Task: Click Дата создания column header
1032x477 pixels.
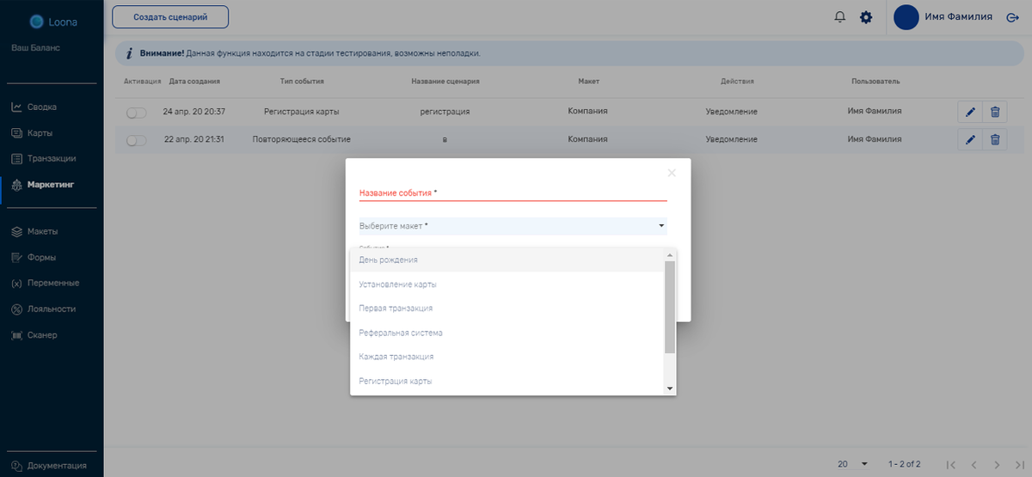Action: click(x=194, y=82)
